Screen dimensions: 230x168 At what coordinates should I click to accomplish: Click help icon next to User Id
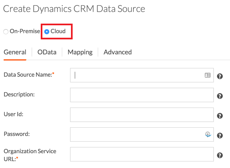pyautogui.click(x=220, y=116)
